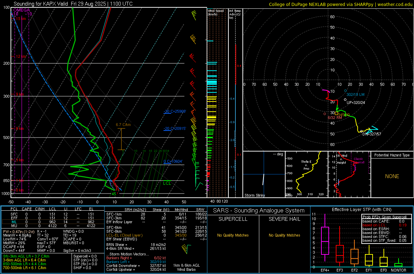Click the DCAPE = 64 value
This screenshot has height=274, width=414.
pyautogui.click(x=13, y=247)
